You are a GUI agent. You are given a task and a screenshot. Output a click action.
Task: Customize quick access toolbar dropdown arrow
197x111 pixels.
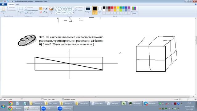(x=13, y=1)
